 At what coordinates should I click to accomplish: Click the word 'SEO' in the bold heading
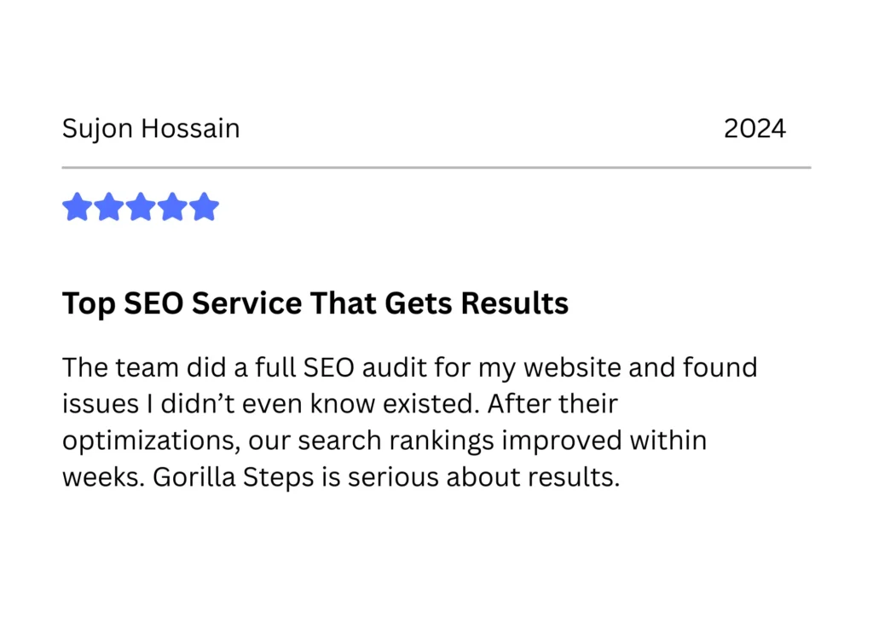pos(153,303)
